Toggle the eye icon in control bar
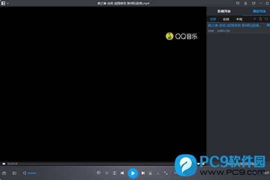The image size is (270, 180). point(98,173)
